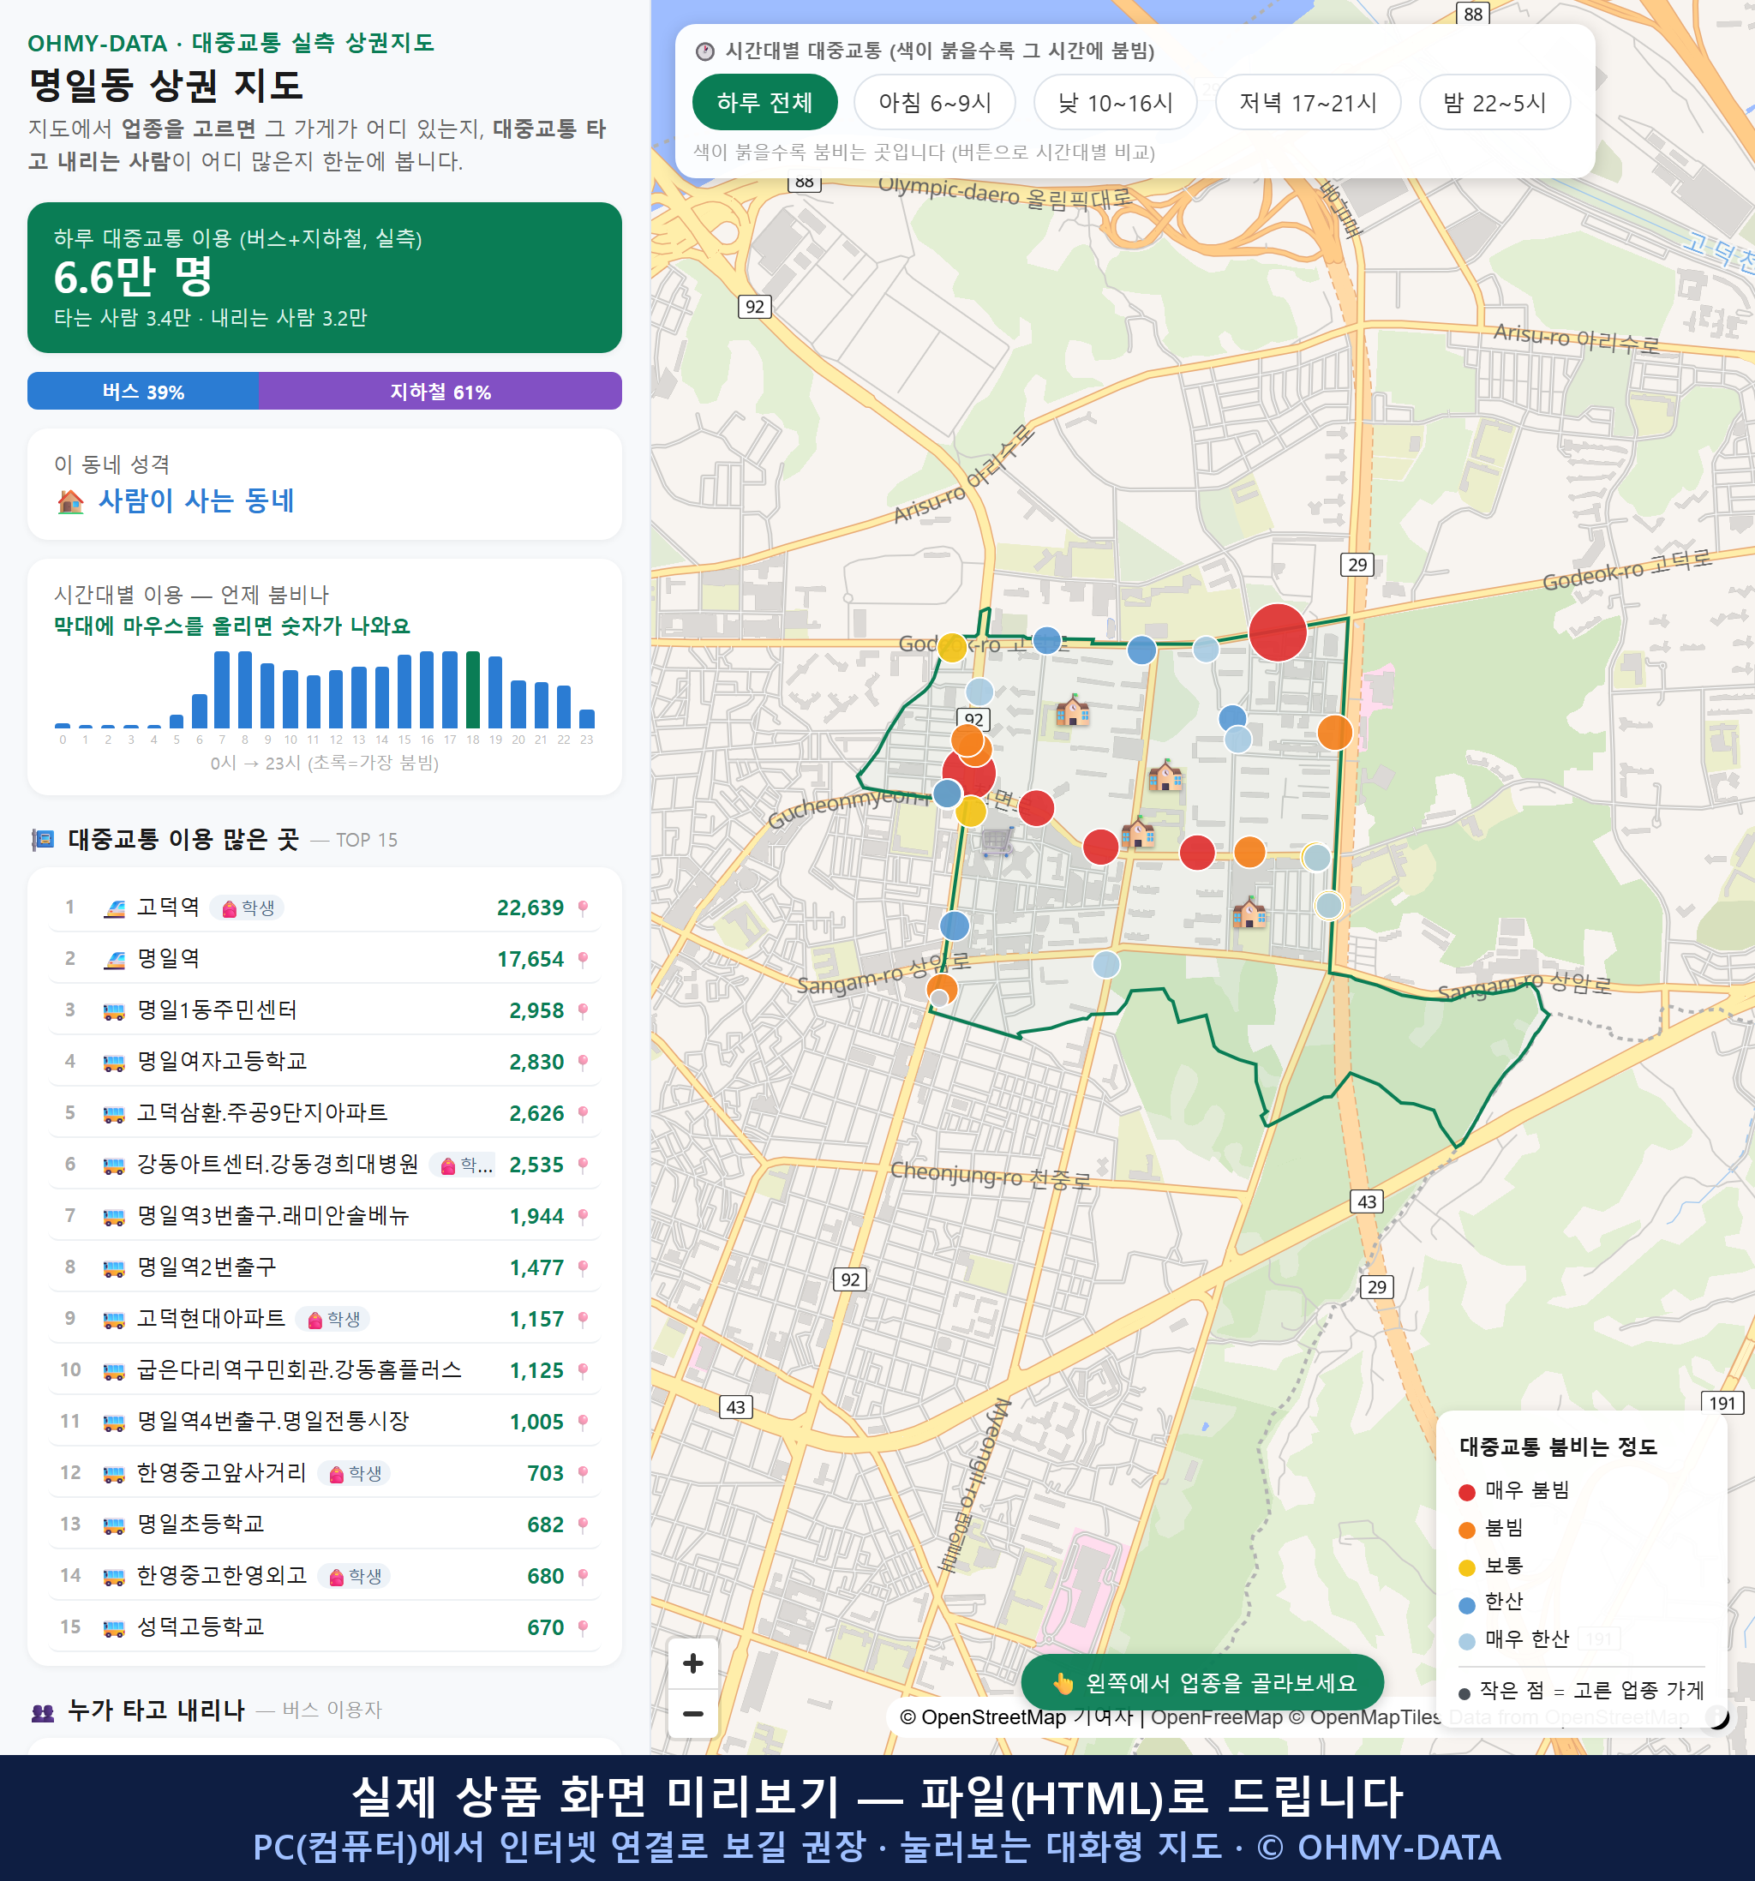Click the subway train icon beside 고덕역
Image resolution: width=1755 pixels, height=1881 pixels.
115,908
